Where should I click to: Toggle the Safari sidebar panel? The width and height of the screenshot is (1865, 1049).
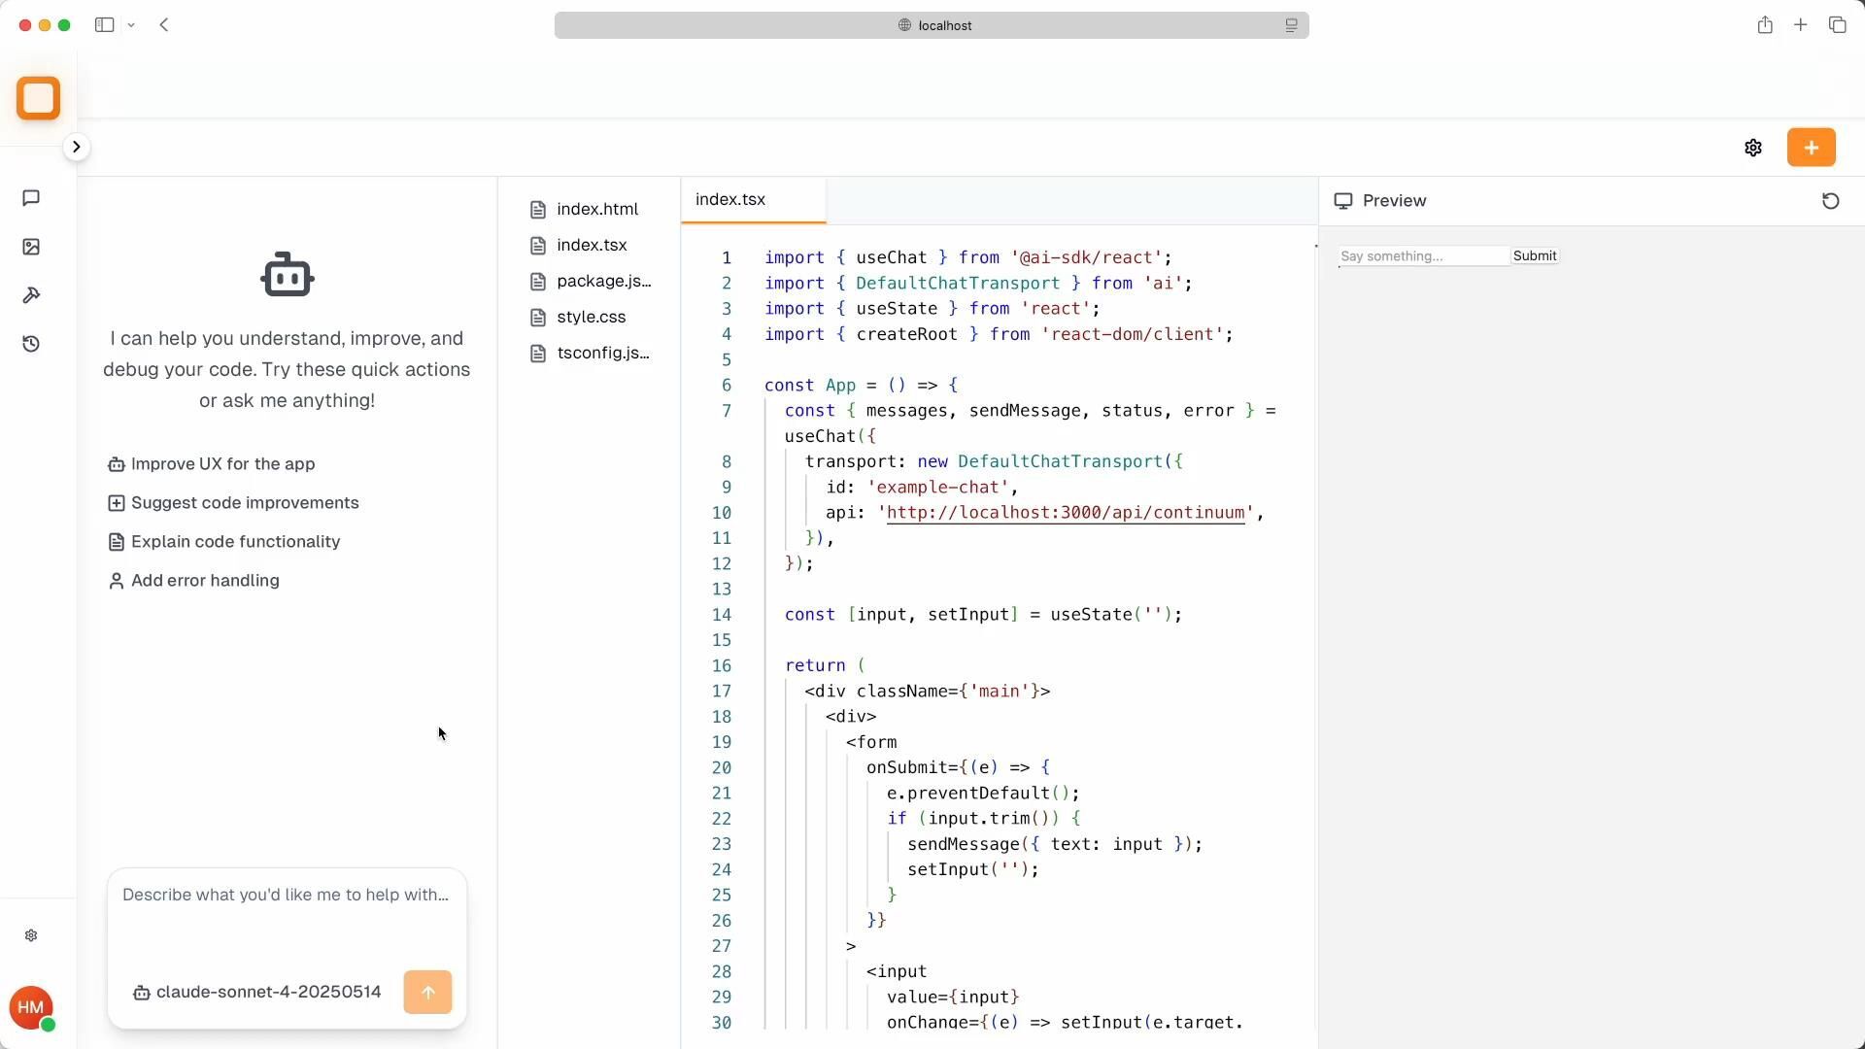104,25
